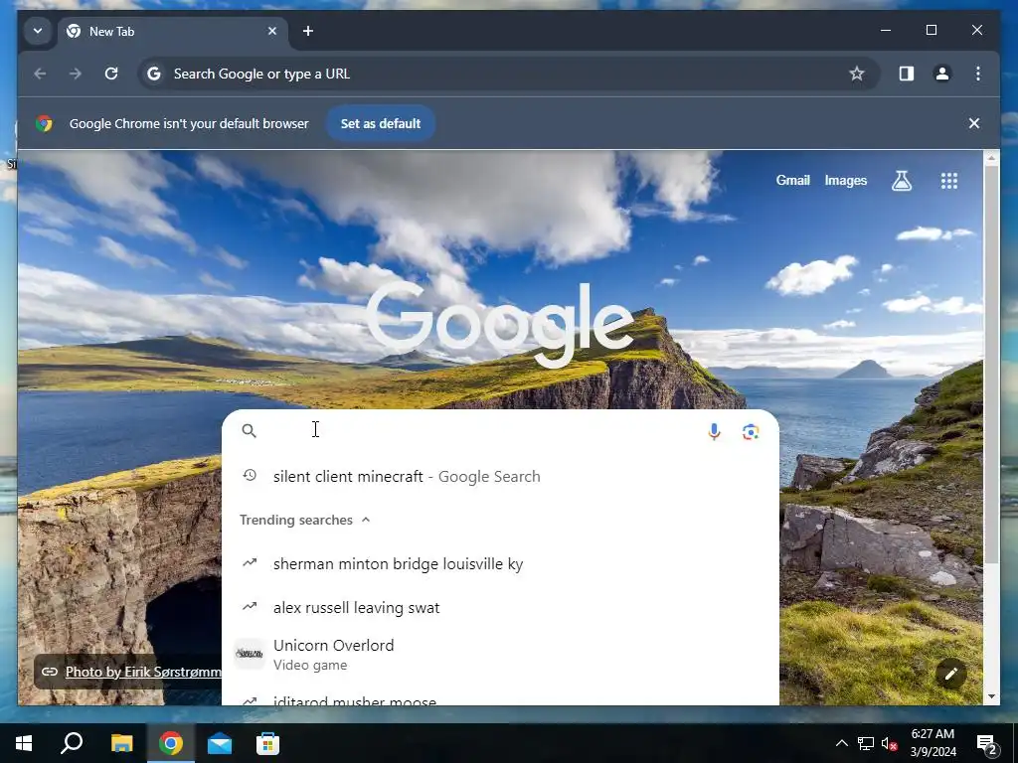Show hidden system tray icons

[841, 743]
